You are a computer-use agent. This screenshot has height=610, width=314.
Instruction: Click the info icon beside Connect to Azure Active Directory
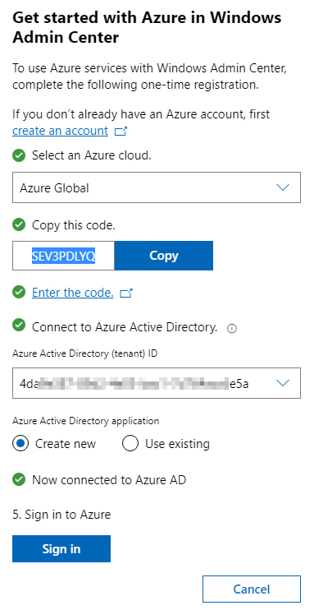232,329
